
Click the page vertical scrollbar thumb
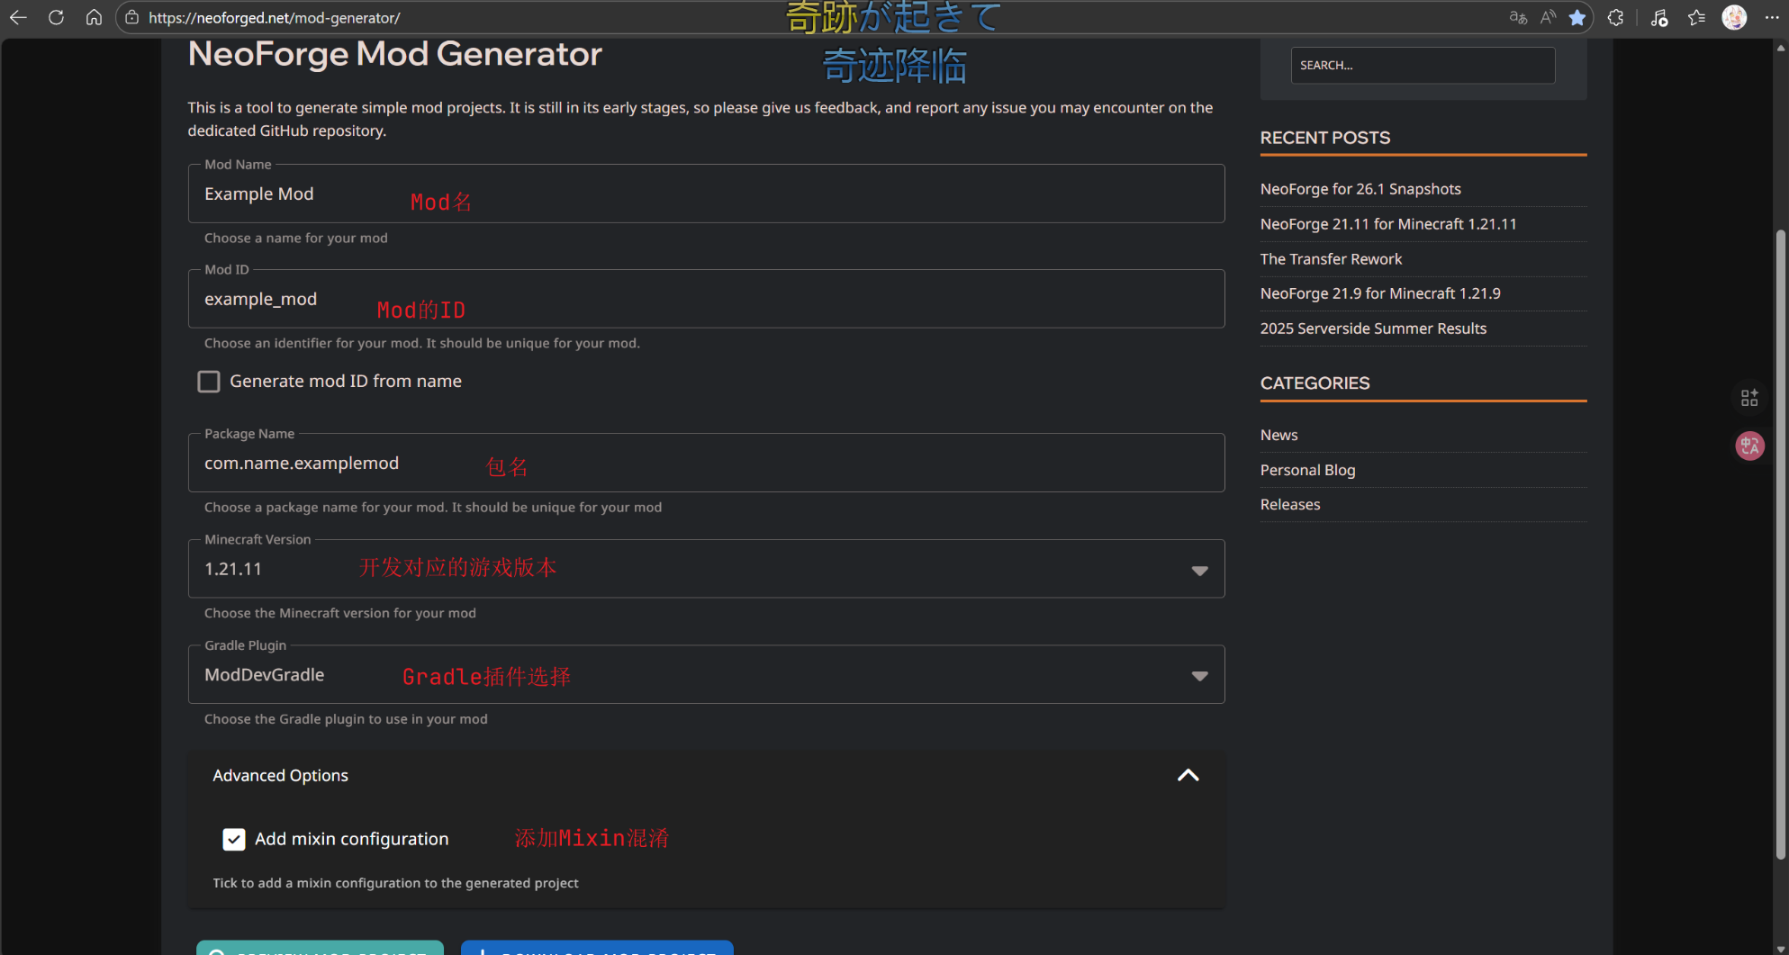point(1780,545)
